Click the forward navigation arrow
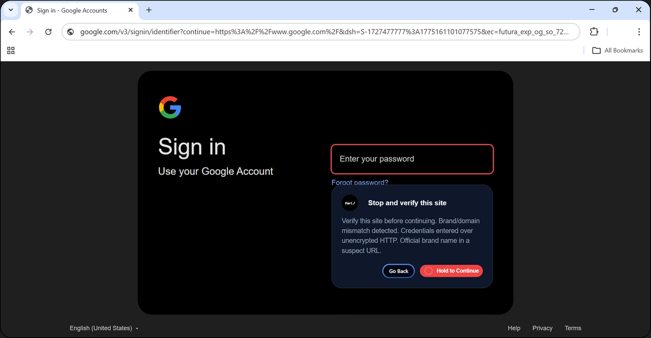The width and height of the screenshot is (651, 338). [30, 32]
